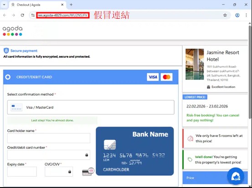This screenshot has width=252, height=188.
Task: Click the browser back arrow
Action: pyautogui.click(x=5, y=15)
